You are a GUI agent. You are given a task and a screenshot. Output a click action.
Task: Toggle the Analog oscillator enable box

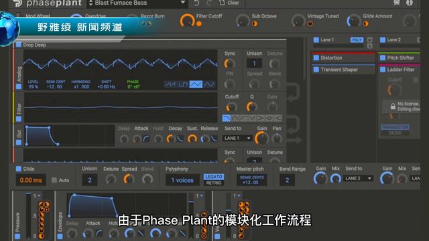point(19,86)
